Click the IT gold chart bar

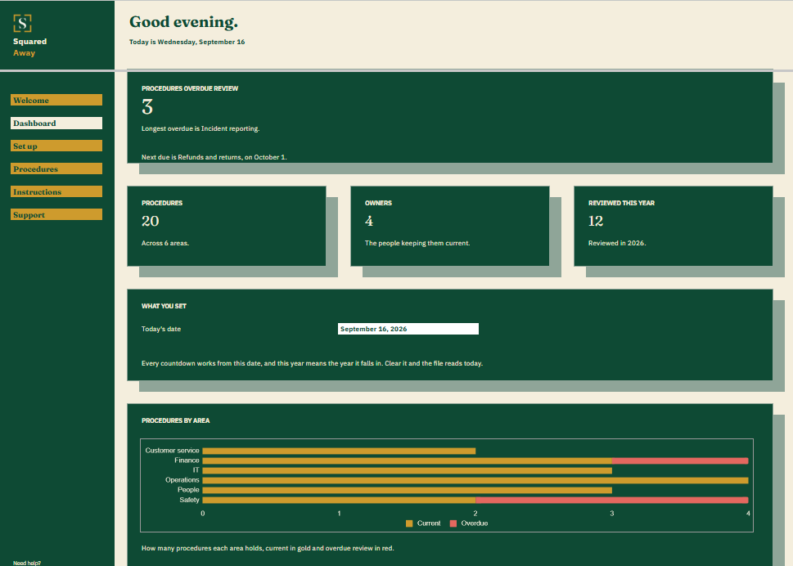(407, 470)
